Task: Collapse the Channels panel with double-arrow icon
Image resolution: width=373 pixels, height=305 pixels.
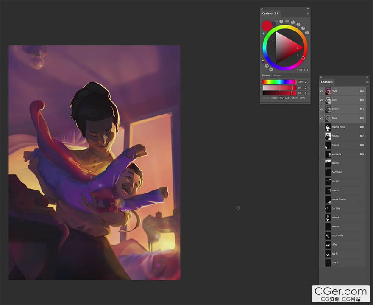Action: pyautogui.click(x=367, y=77)
